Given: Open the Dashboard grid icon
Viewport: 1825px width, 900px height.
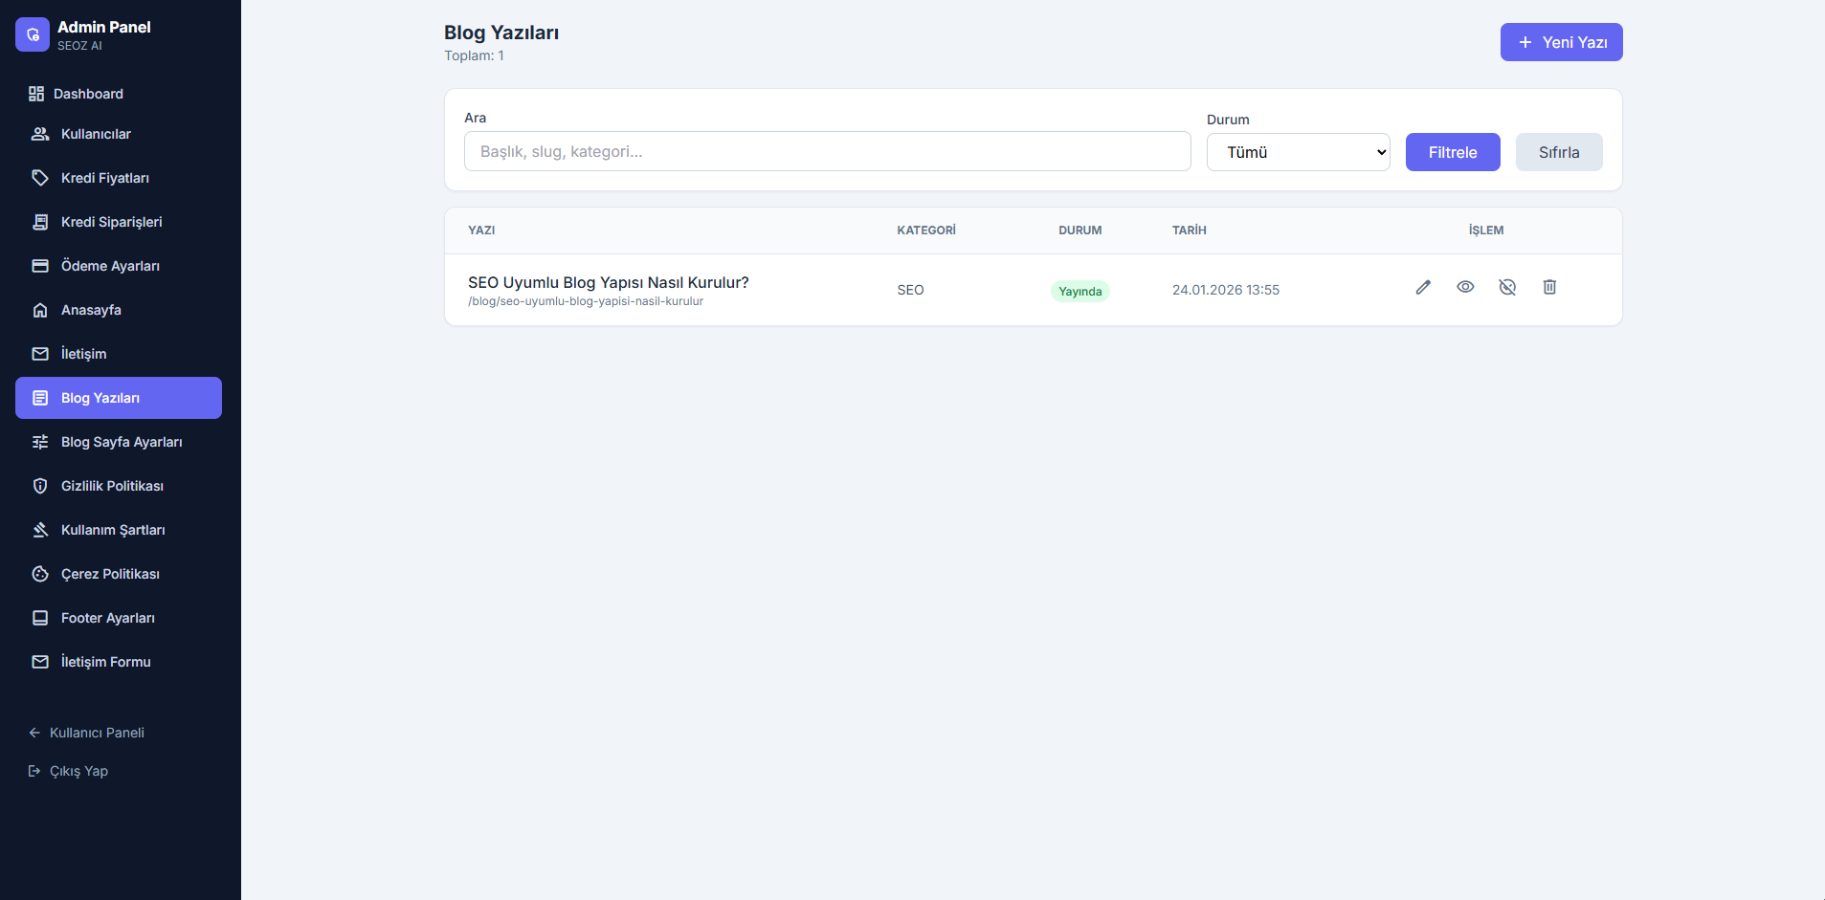Looking at the screenshot, I should click(36, 94).
